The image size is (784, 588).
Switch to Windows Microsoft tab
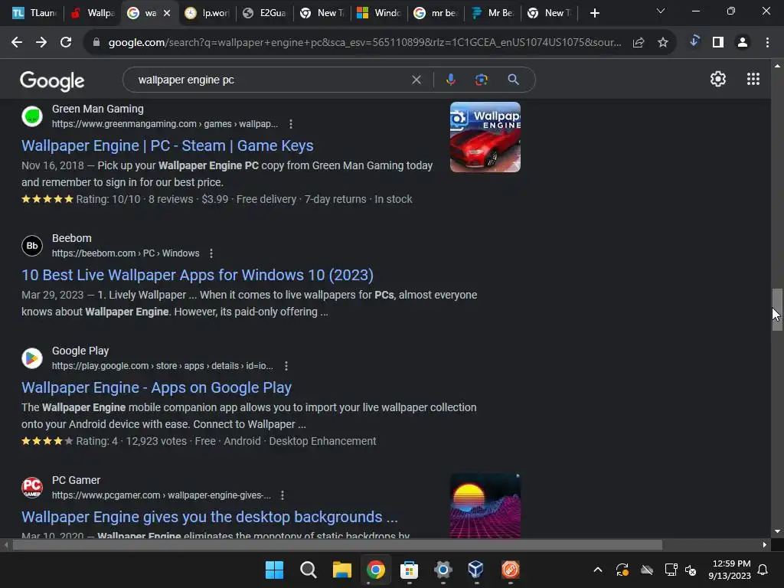[x=380, y=13]
